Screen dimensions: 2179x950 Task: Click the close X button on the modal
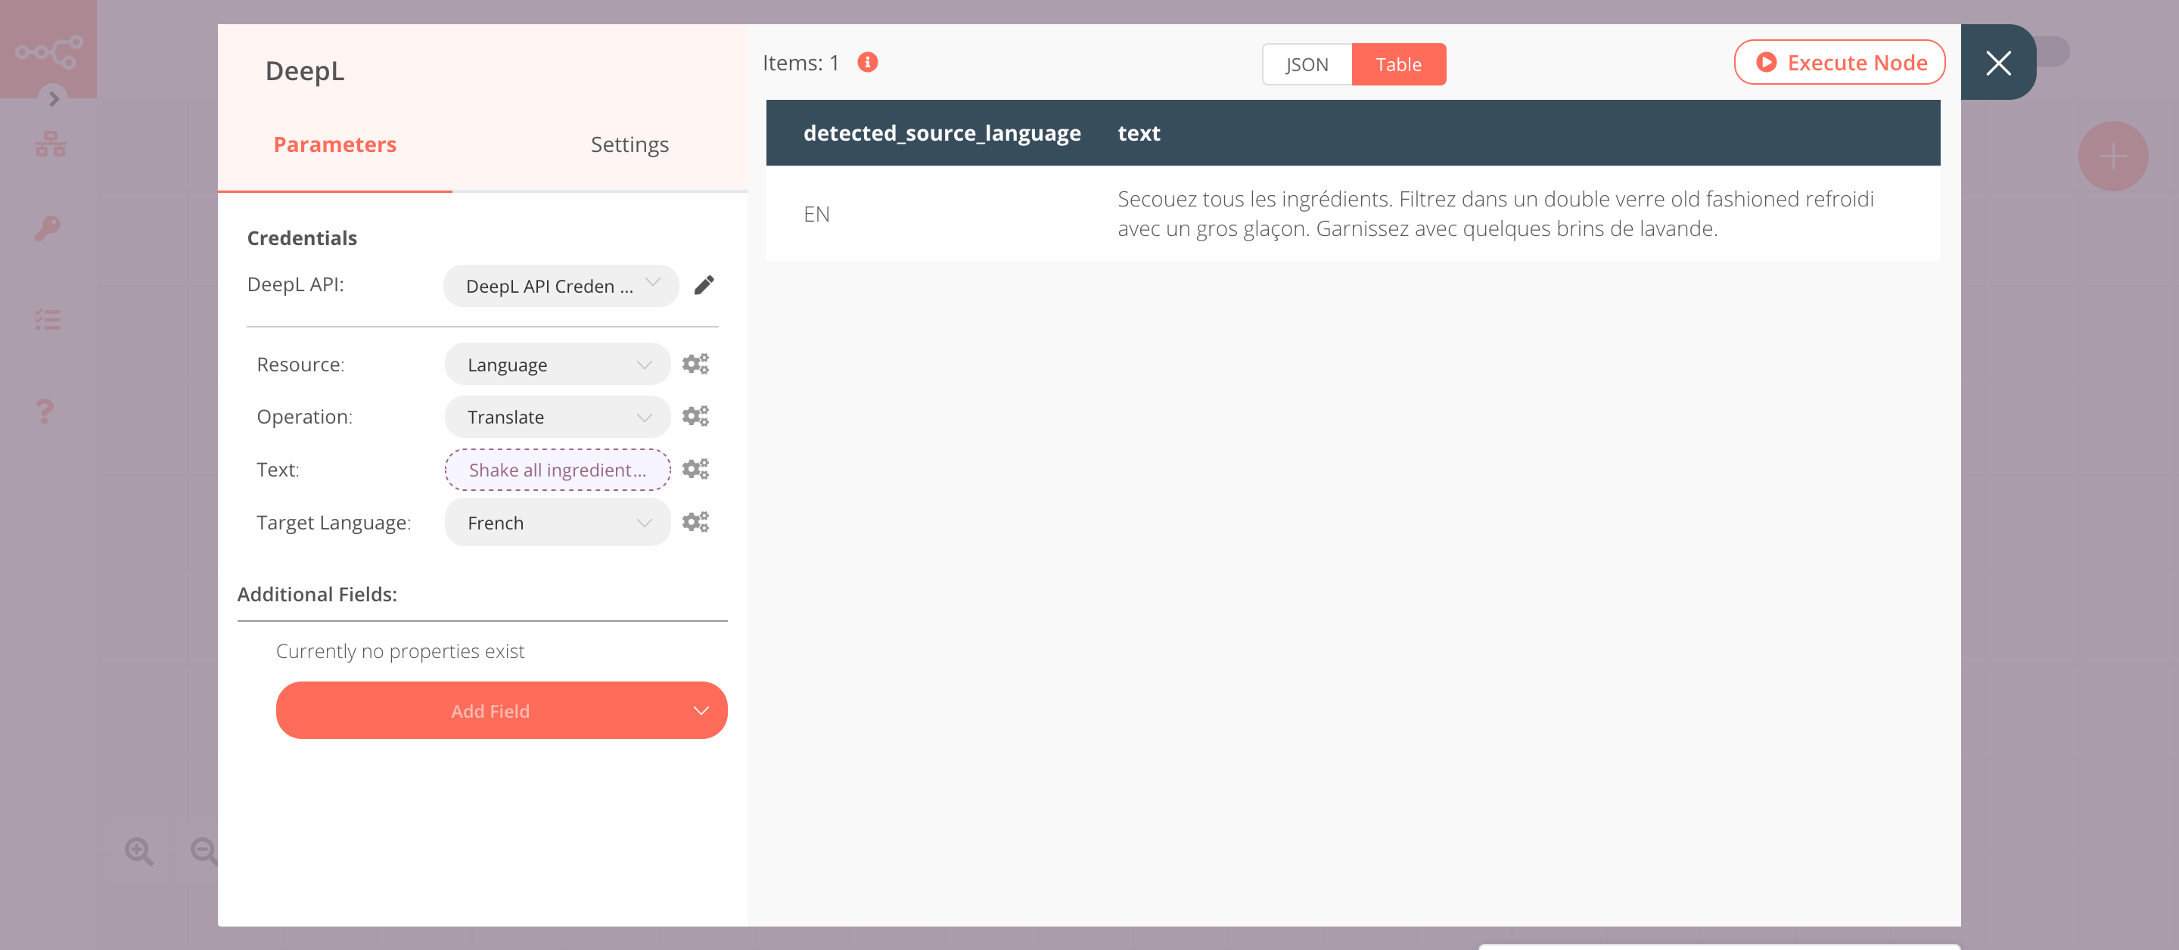1997,63
